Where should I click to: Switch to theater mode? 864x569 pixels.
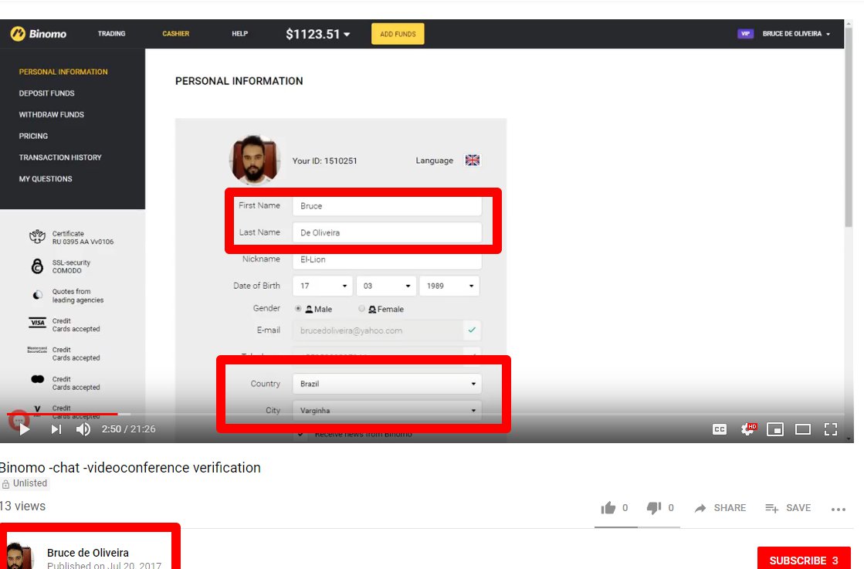803,429
